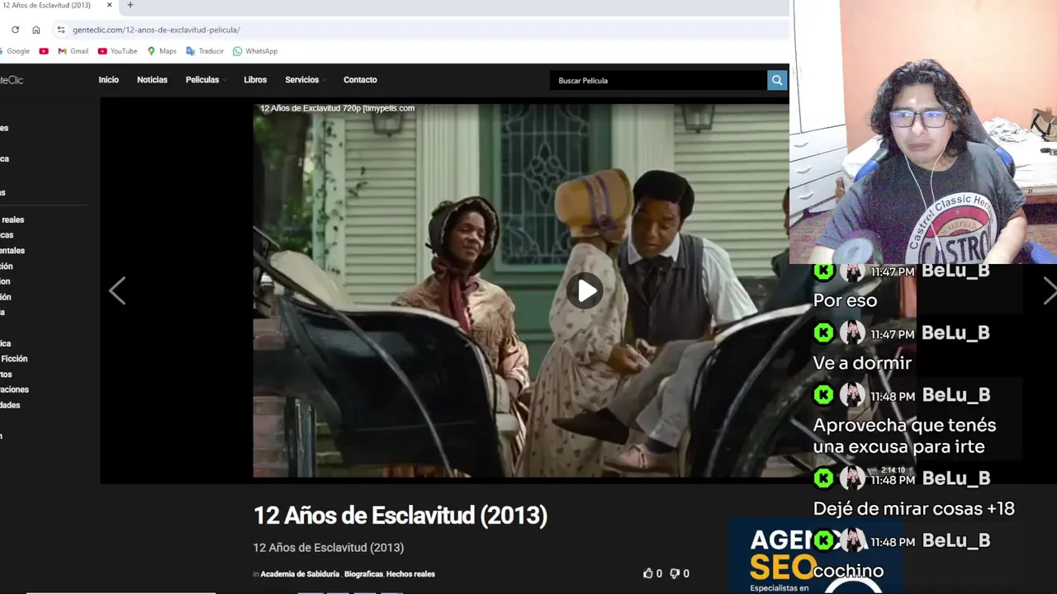Viewport: 1057px width, 594px height.
Task: Expand the Peliculas dropdown menu
Action: coord(206,80)
